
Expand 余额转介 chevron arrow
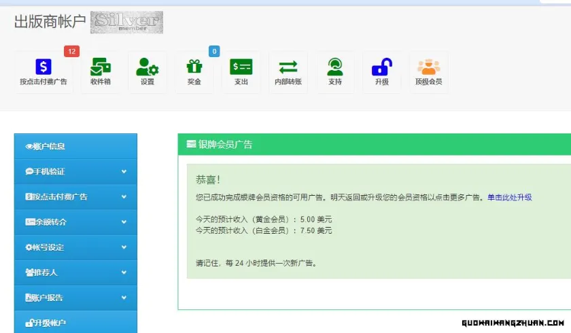[x=124, y=222]
